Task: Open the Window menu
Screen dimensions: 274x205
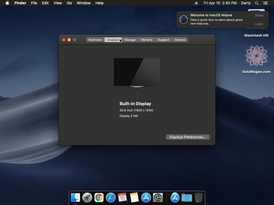Action: [x=83, y=3]
